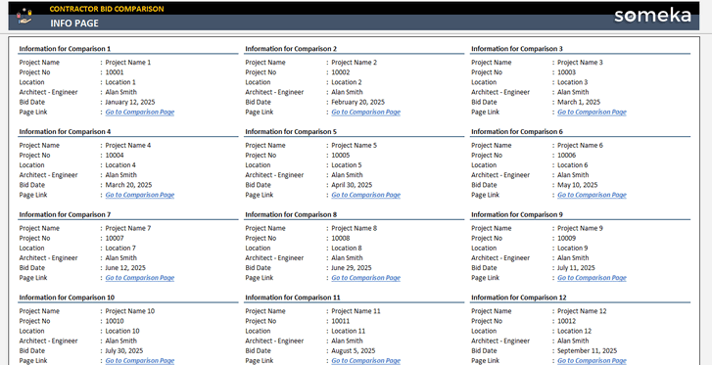Click project number 10002
The height and width of the screenshot is (365, 712).
point(341,72)
